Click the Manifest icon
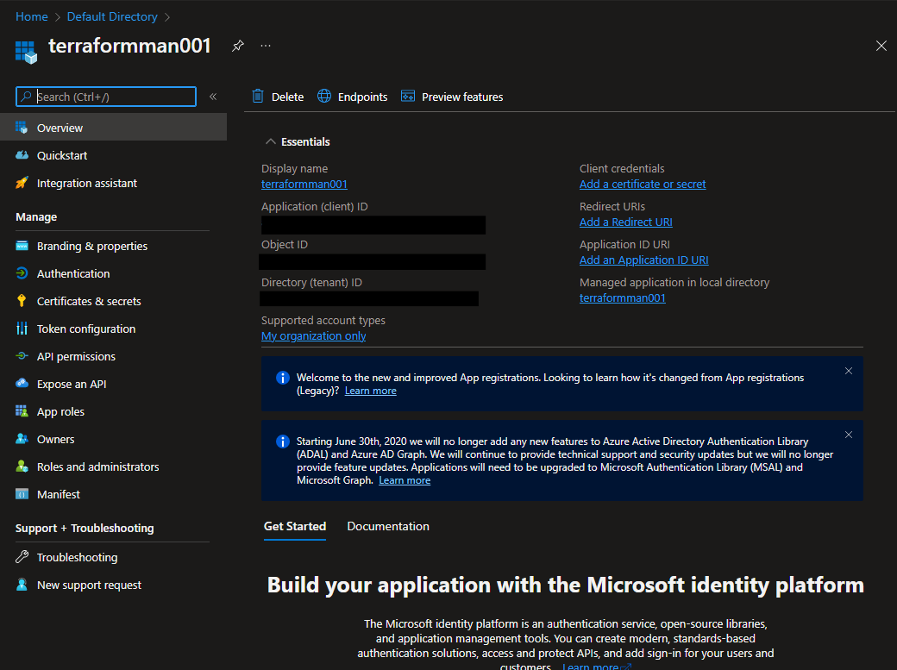 coord(22,494)
